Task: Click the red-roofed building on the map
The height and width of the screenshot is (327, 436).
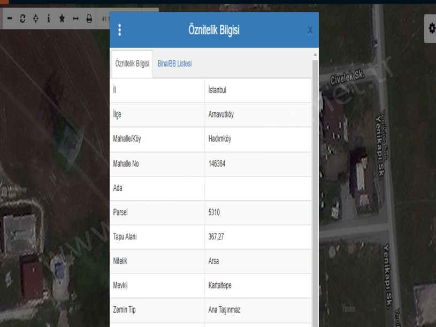Action: [30, 277]
